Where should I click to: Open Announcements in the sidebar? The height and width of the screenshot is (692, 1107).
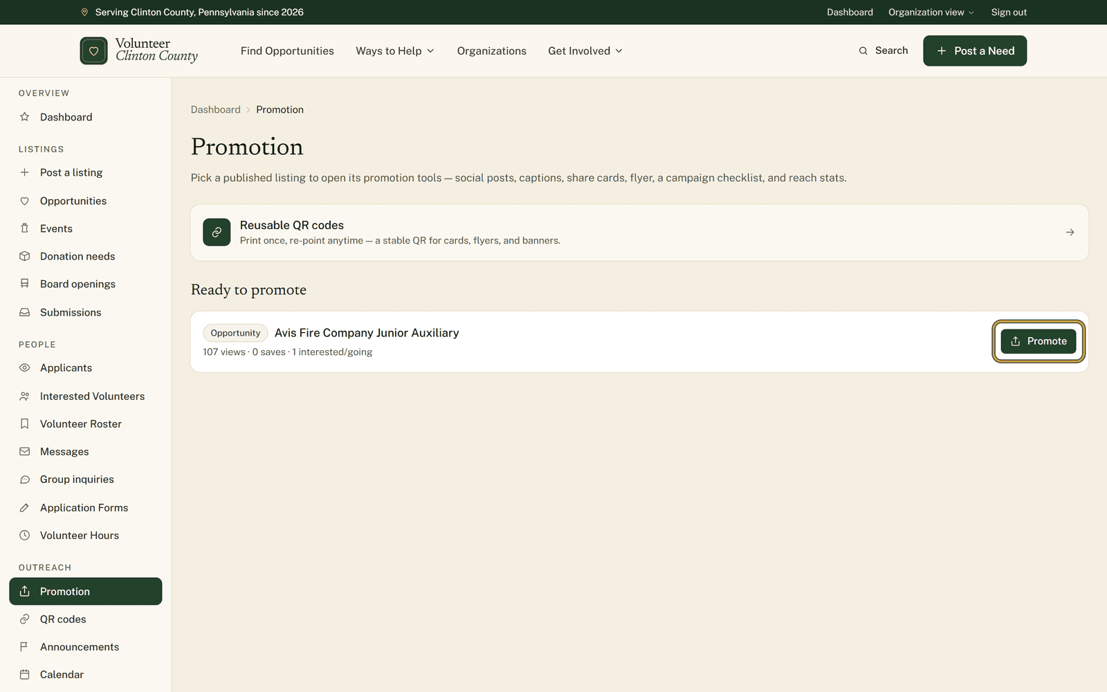[86, 646]
